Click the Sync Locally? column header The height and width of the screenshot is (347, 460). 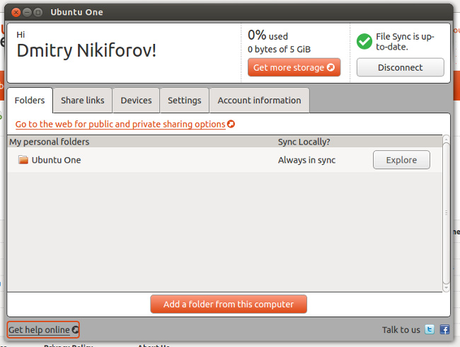click(x=304, y=142)
